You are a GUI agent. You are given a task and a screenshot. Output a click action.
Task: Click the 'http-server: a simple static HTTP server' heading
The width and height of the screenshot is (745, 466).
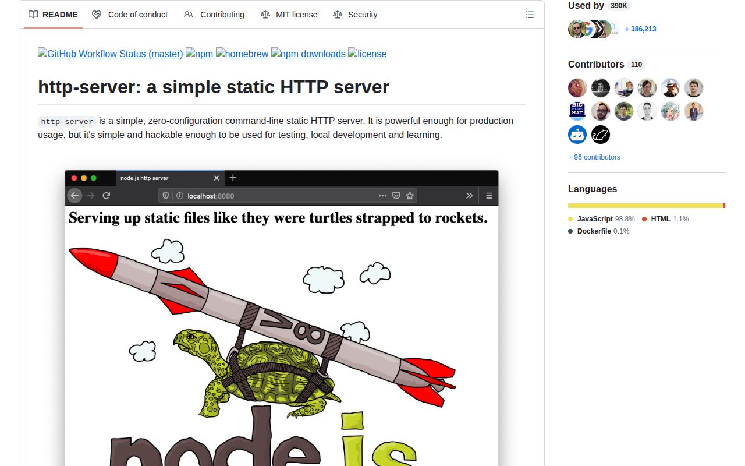[x=214, y=87]
